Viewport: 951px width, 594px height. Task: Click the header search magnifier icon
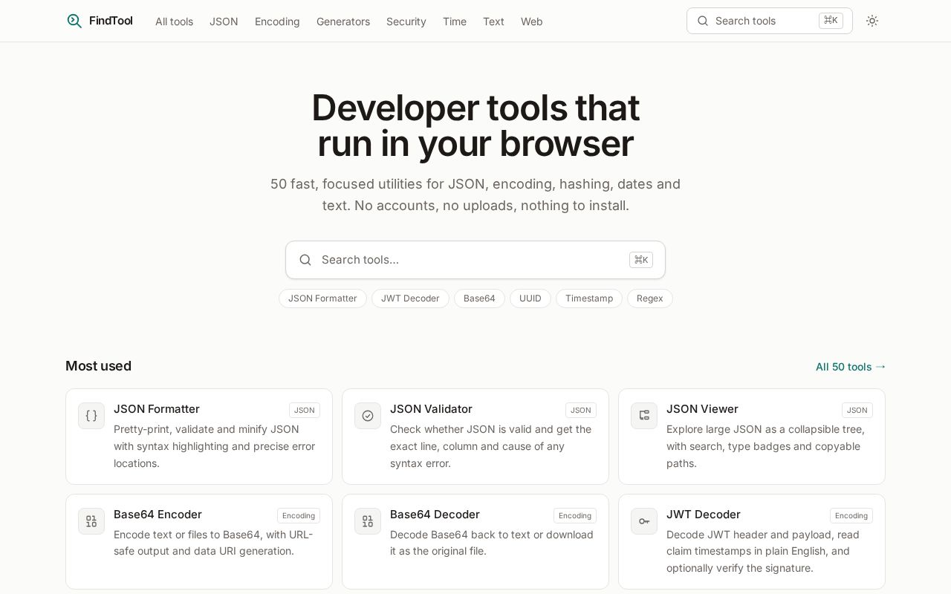[703, 21]
